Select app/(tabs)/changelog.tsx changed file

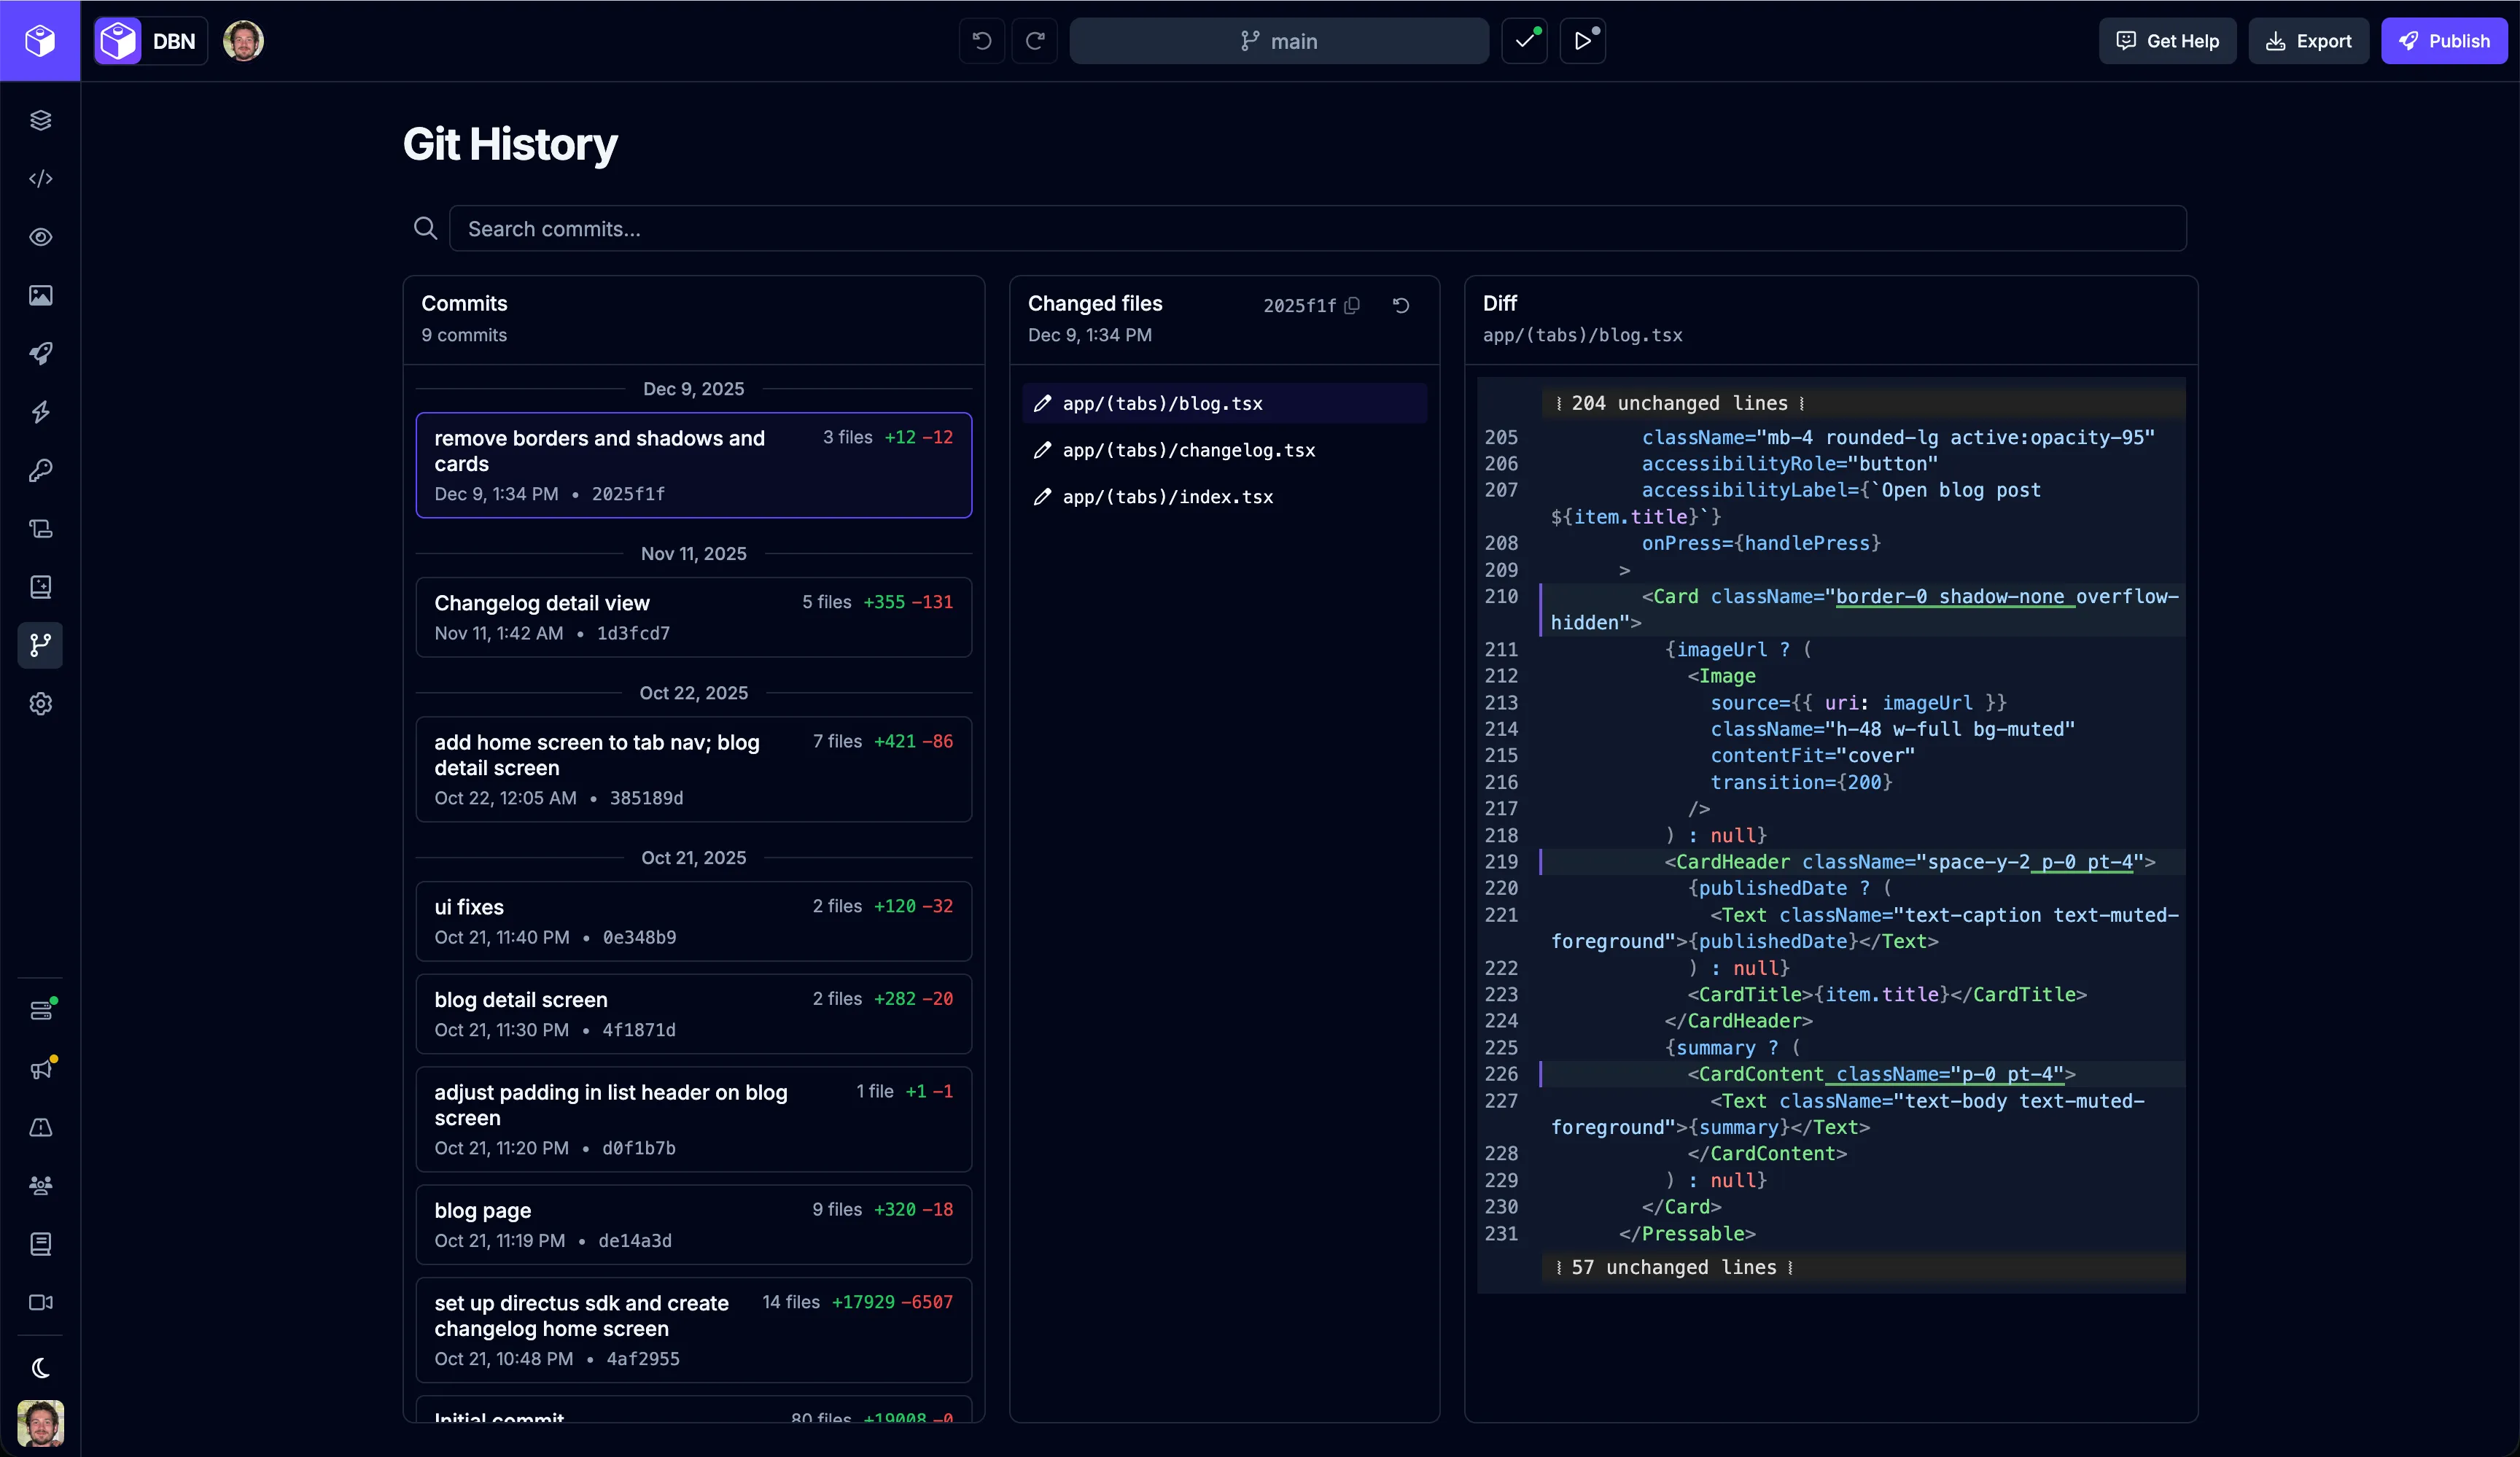(1188, 450)
